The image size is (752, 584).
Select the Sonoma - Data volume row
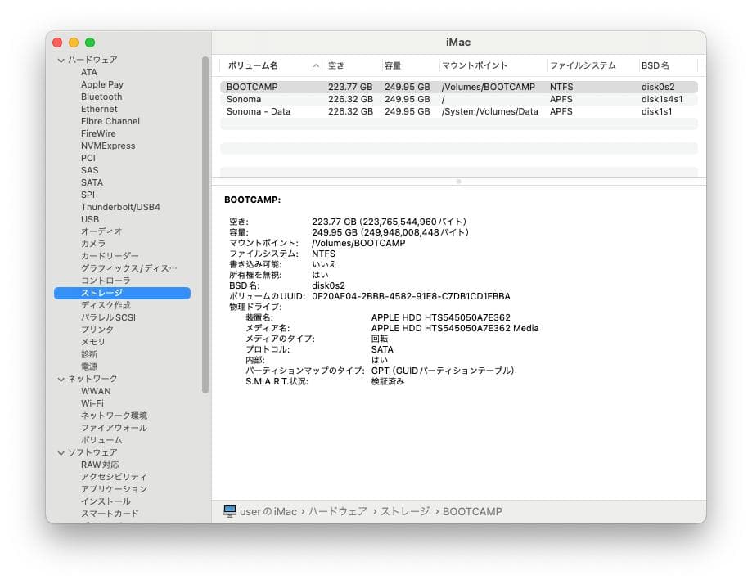pyautogui.click(x=327, y=111)
